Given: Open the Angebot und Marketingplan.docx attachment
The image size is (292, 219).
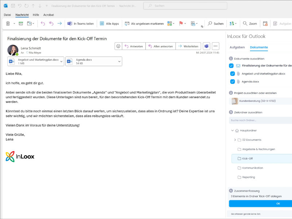Looking at the screenshot, I should click(34, 61).
